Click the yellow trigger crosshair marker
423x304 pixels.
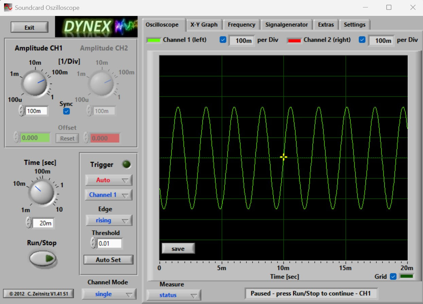283,157
